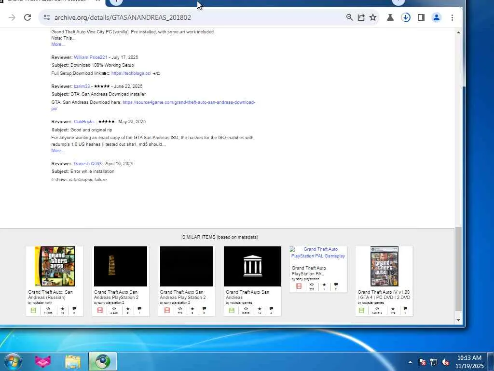Bookmark this page with the star icon
This screenshot has width=494, height=371.
tap(373, 17)
